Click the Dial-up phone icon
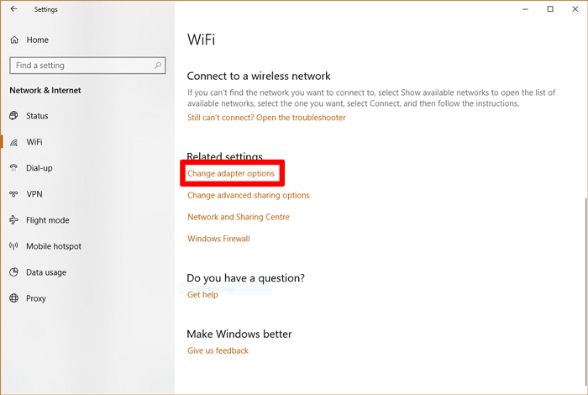The height and width of the screenshot is (395, 588). pos(14,168)
